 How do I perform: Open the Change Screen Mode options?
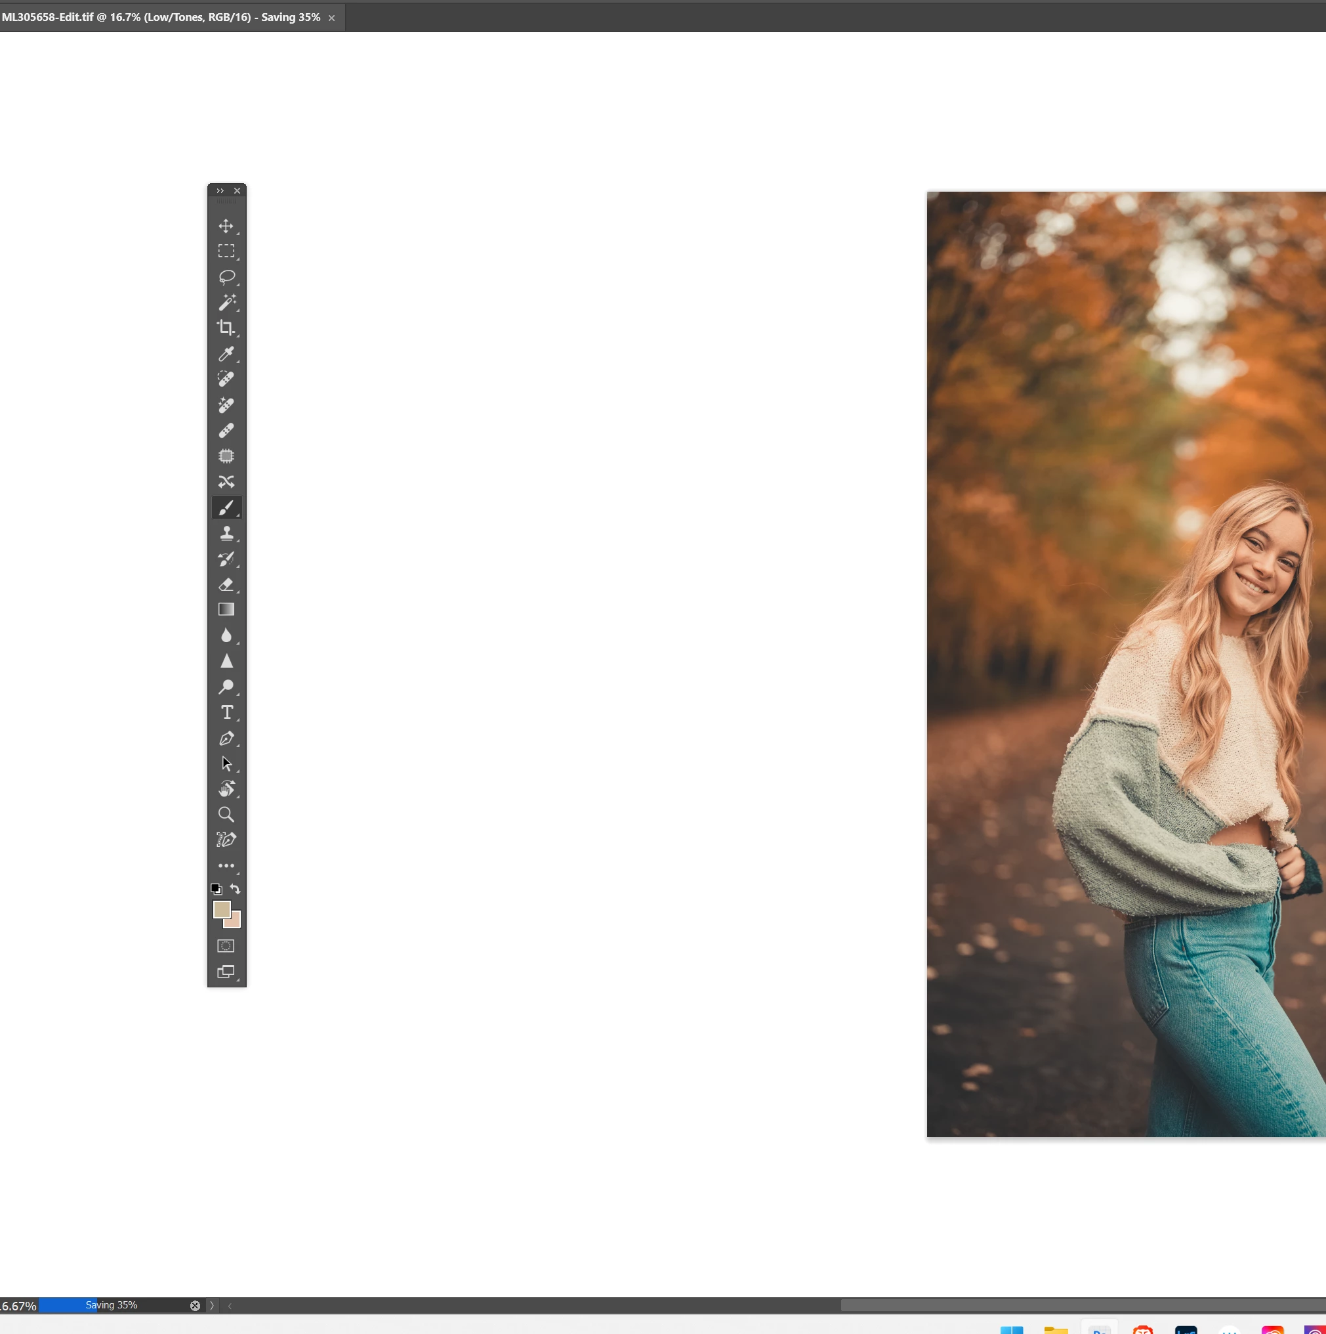[x=226, y=972]
